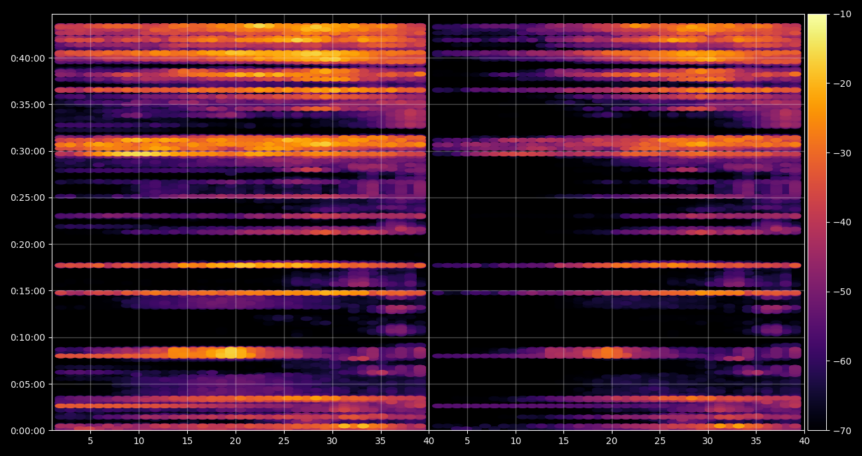Click the right plot's x-axis label 25
Image resolution: width=862 pixels, height=456 pixels.
click(660, 441)
